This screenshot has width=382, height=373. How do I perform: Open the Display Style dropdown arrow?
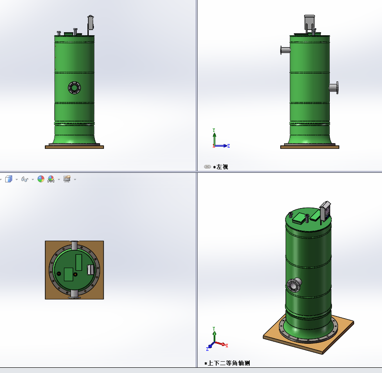point(17,179)
